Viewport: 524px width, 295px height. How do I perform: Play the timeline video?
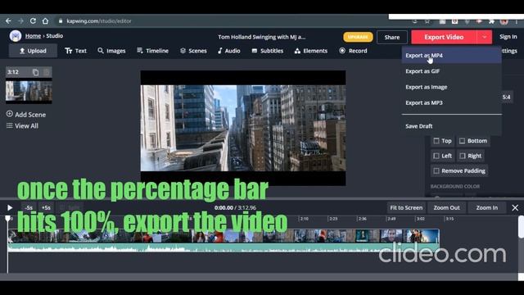pyautogui.click(x=10, y=207)
